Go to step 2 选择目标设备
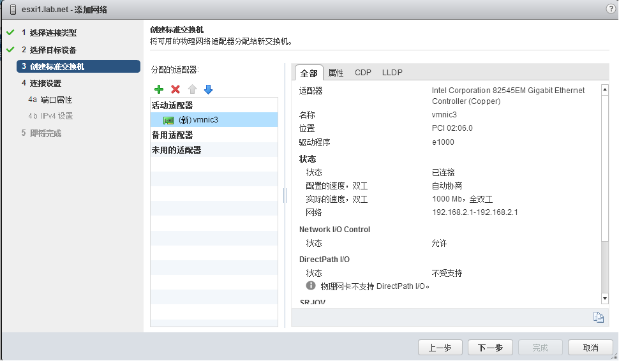This screenshot has height=361, width=619. pyautogui.click(x=49, y=50)
